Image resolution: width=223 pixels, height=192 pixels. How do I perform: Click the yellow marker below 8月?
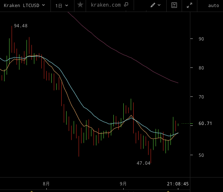(x=31, y=192)
